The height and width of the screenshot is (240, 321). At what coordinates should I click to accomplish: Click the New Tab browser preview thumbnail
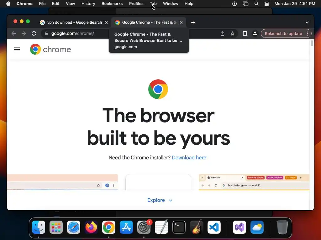pyautogui.click(x=254, y=182)
